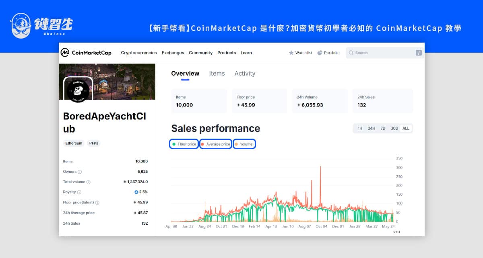Screen dimensions: 483x258
Task: Click the info icon next to Total volume
Action: pos(89,182)
